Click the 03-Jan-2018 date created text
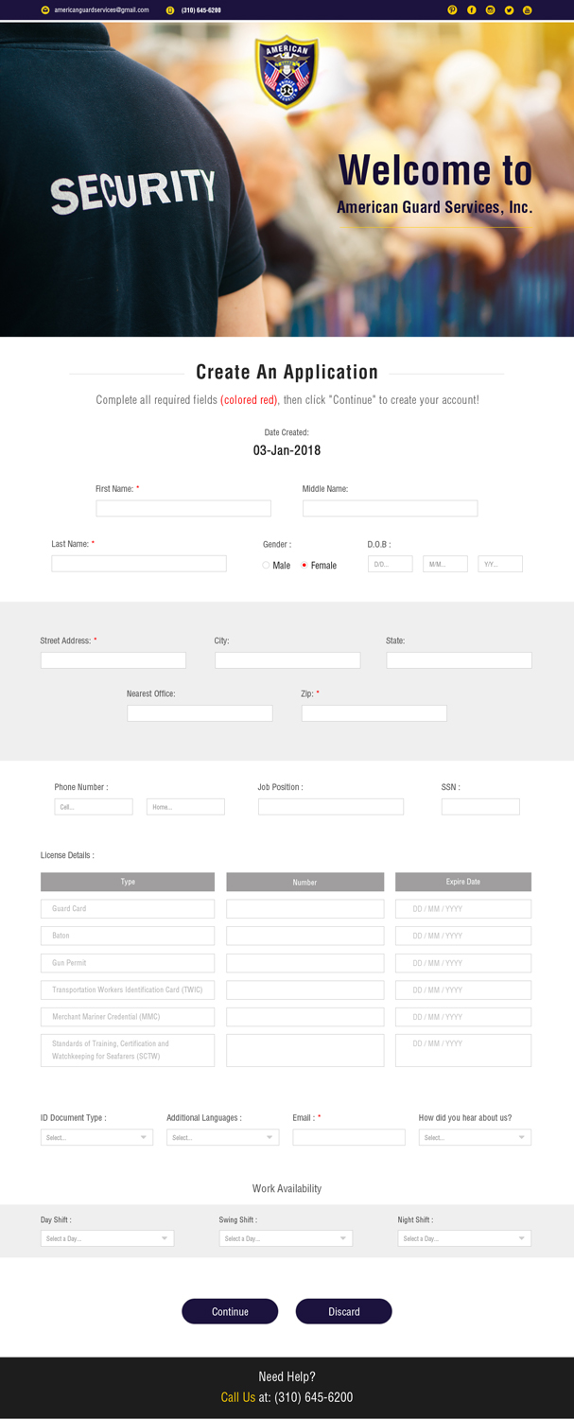This screenshot has width=574, height=1419. pyautogui.click(x=287, y=451)
